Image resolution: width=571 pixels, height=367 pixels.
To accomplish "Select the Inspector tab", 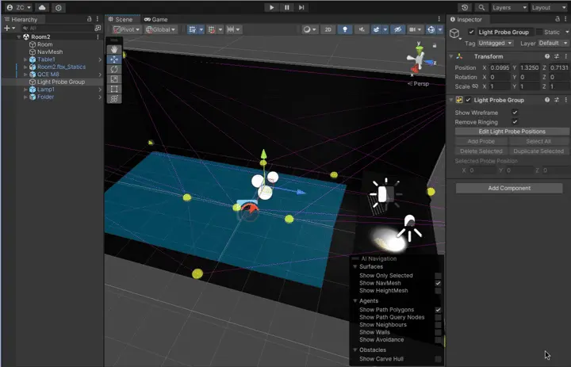I will (x=466, y=19).
